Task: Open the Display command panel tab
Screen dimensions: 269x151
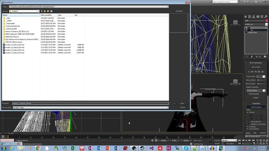Action: [x=262, y=17]
